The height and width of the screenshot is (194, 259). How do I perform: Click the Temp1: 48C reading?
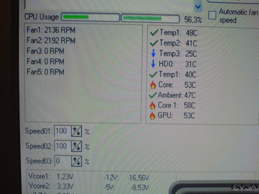pos(178,32)
